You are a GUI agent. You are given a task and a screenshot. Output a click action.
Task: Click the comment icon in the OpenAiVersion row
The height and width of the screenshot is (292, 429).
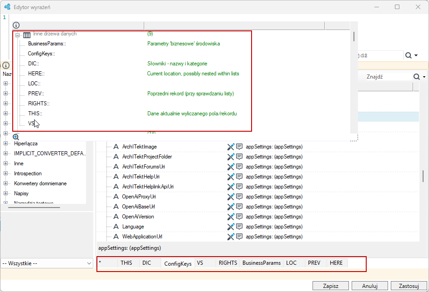(x=239, y=217)
